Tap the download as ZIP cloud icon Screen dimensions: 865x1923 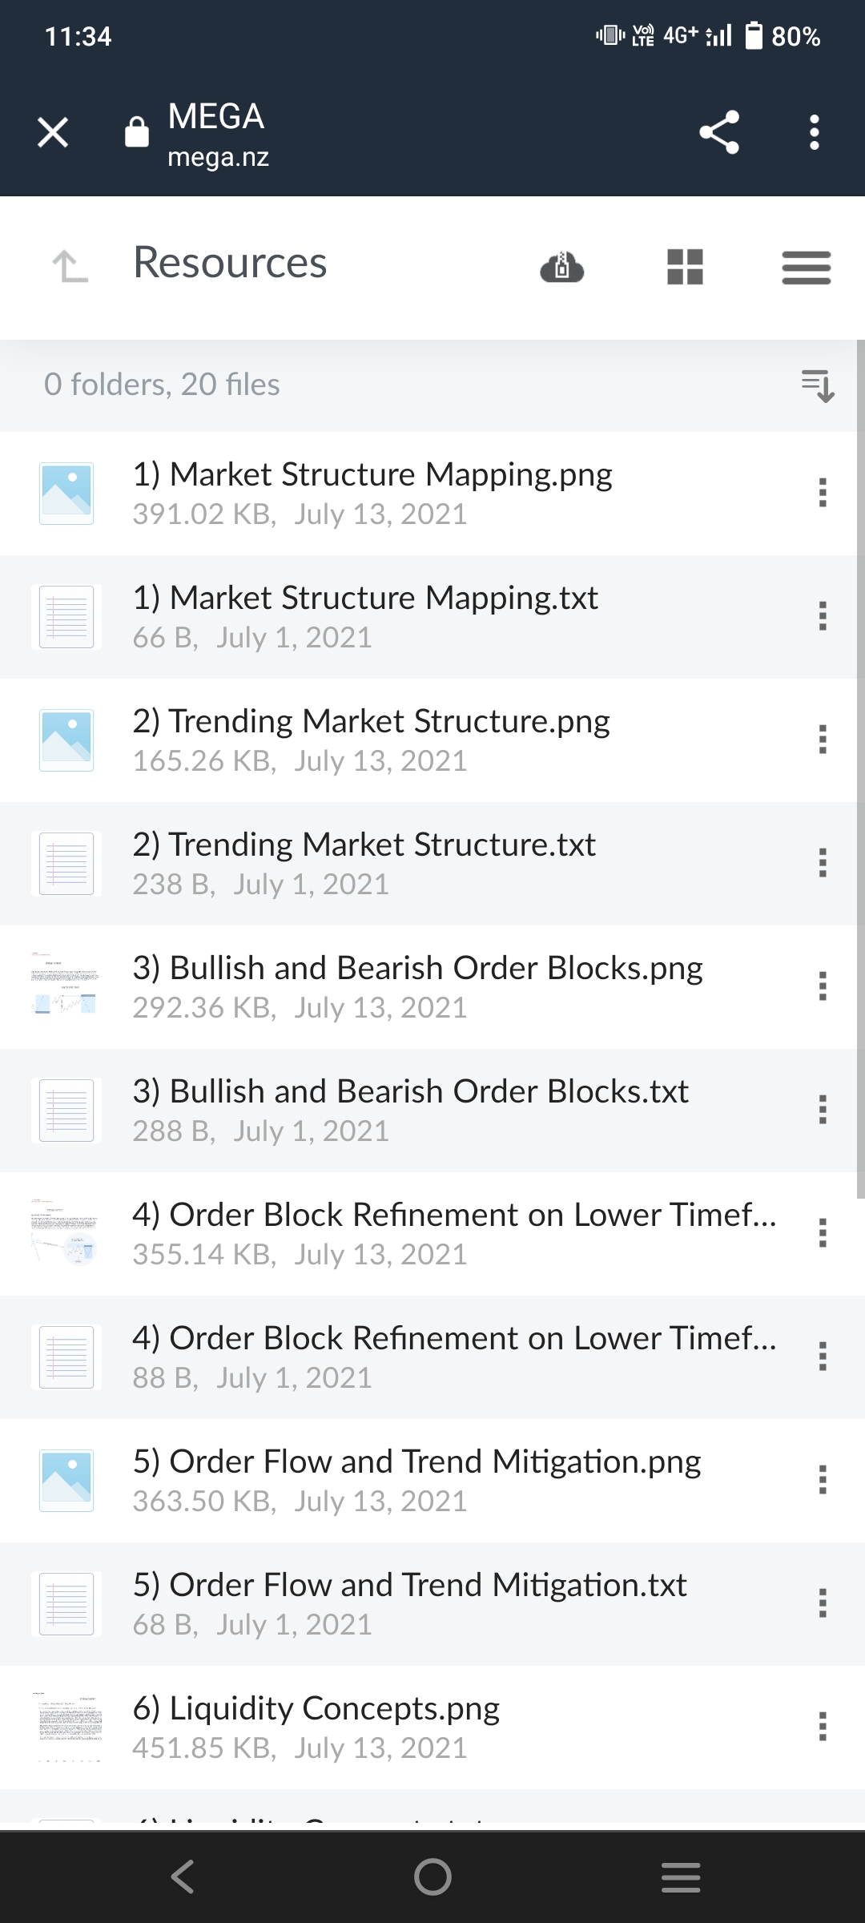tap(562, 267)
